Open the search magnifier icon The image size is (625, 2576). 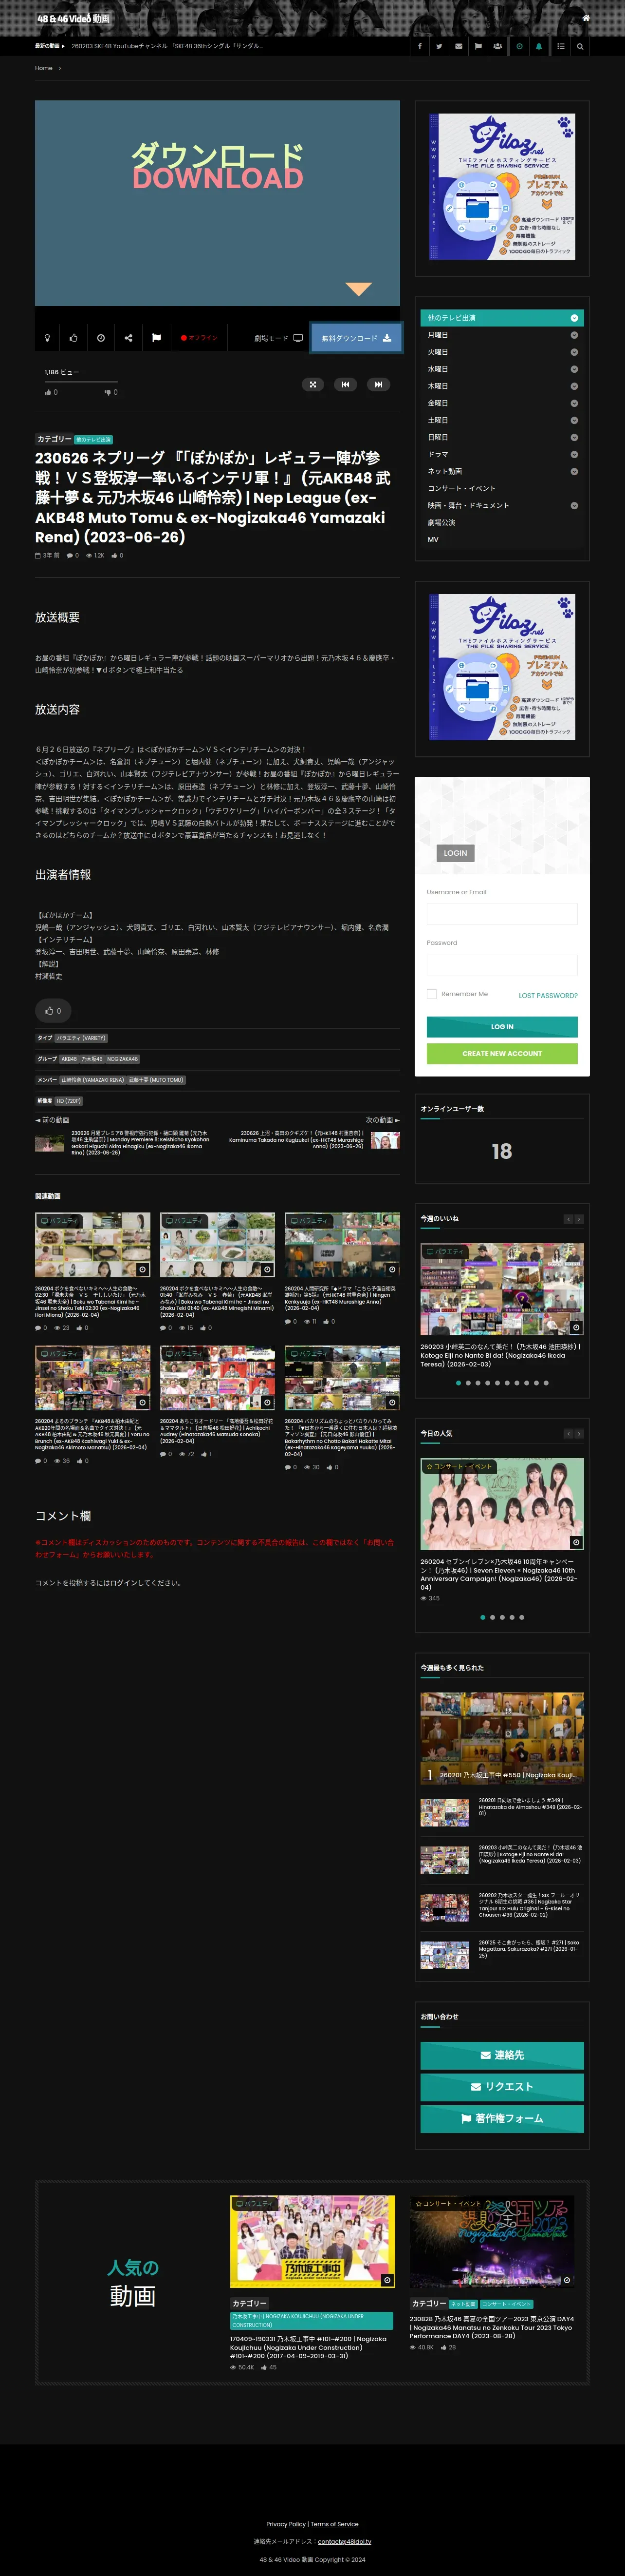(580, 46)
